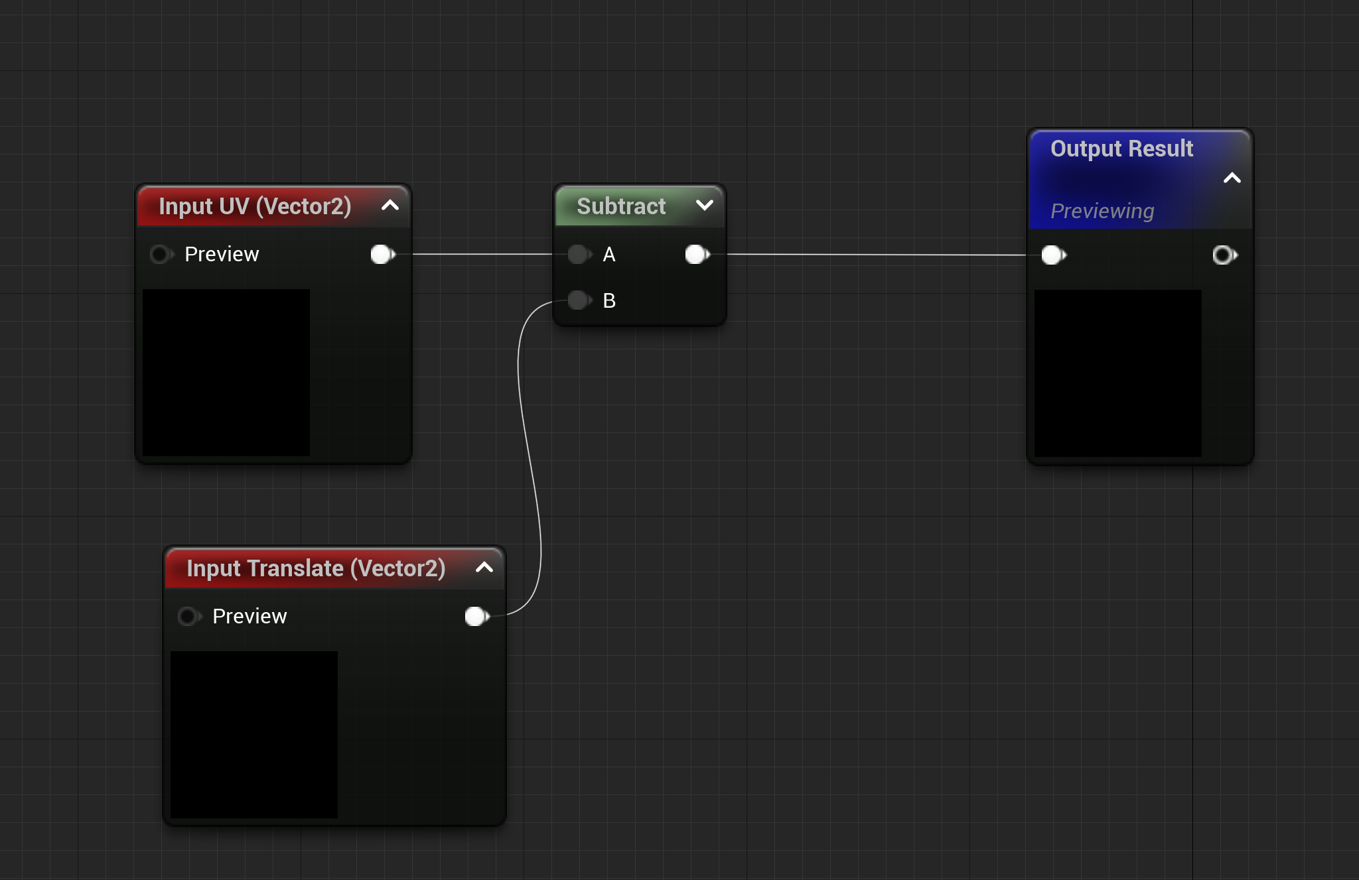
Task: Collapse the Input UV node
Action: 390,206
